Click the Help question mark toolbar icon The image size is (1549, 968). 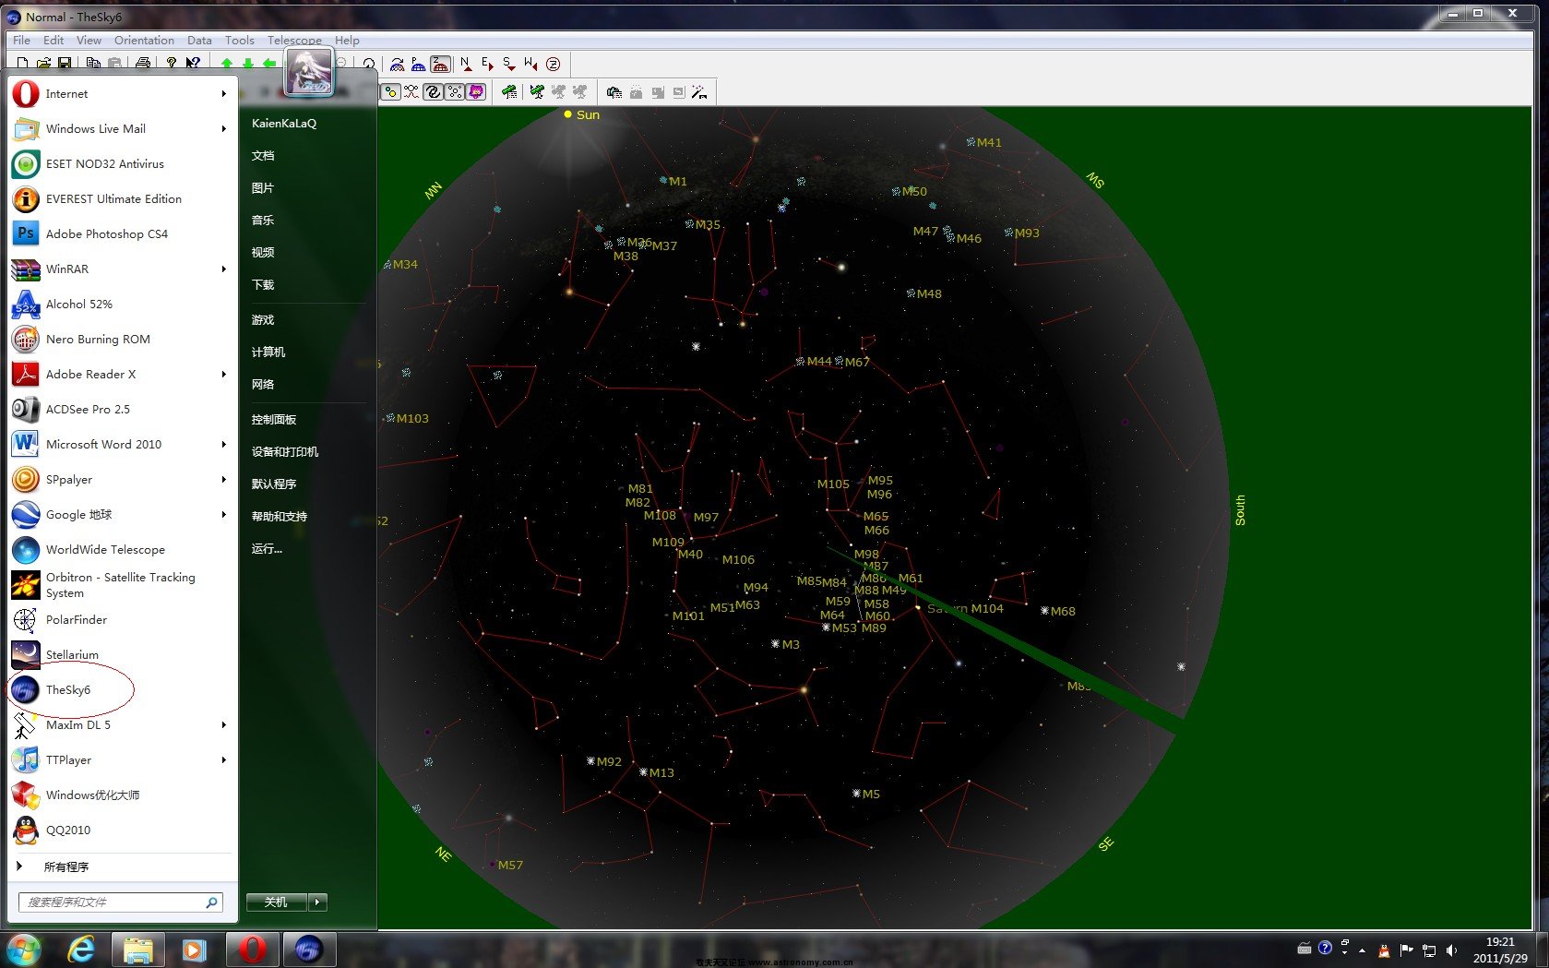[x=172, y=64]
